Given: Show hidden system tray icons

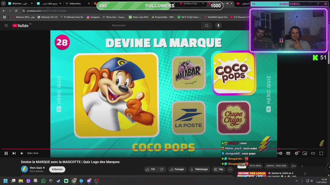Looking at the screenshot, I should [296, 181].
